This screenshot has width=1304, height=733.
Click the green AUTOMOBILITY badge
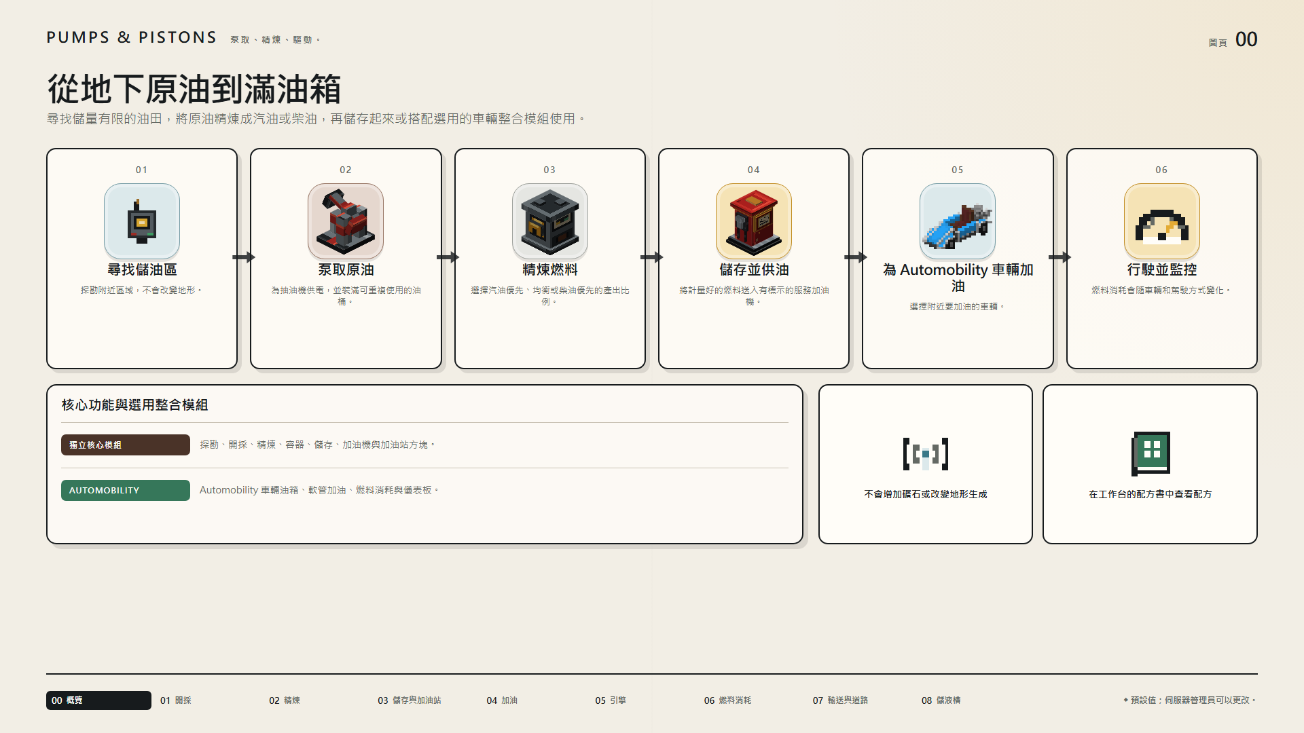point(126,490)
